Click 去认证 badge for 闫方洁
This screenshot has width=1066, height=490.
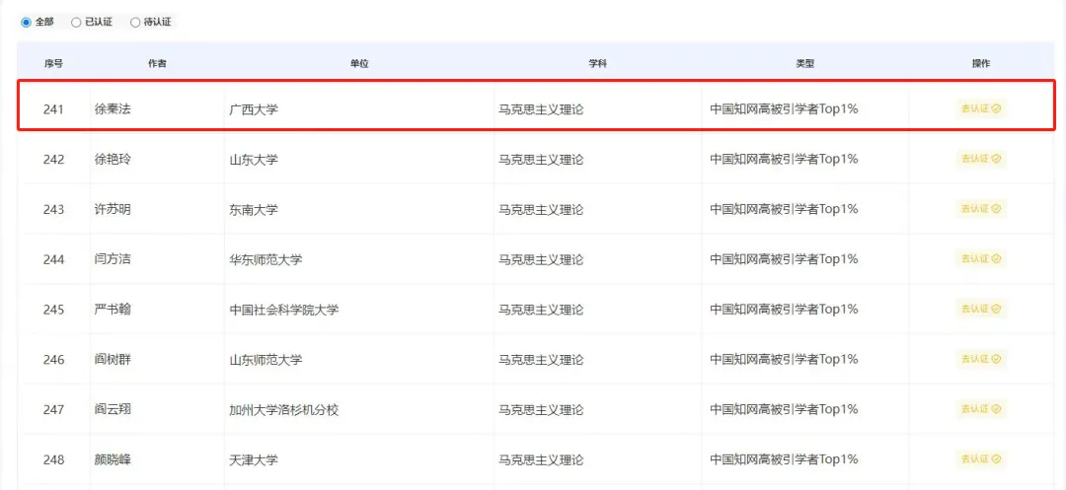coord(981,259)
